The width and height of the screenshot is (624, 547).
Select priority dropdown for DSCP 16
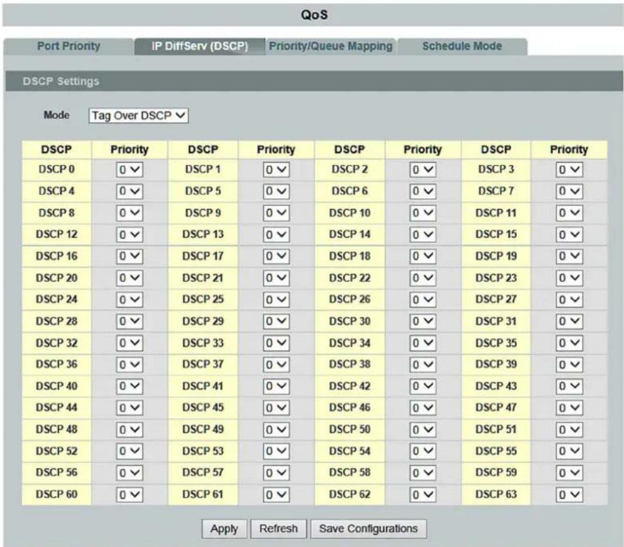[129, 256]
